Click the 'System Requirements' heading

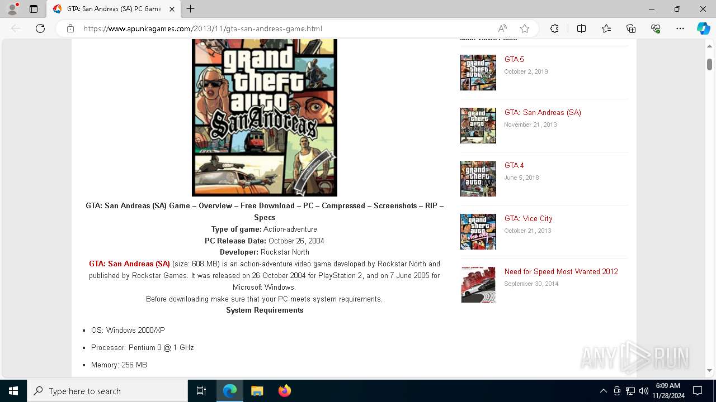click(265, 310)
